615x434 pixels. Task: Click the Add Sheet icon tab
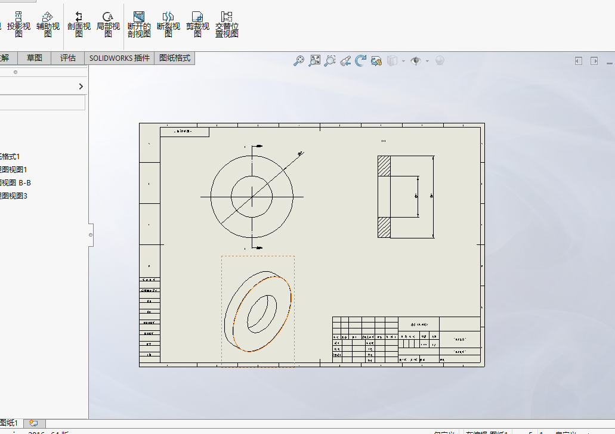click(x=34, y=423)
